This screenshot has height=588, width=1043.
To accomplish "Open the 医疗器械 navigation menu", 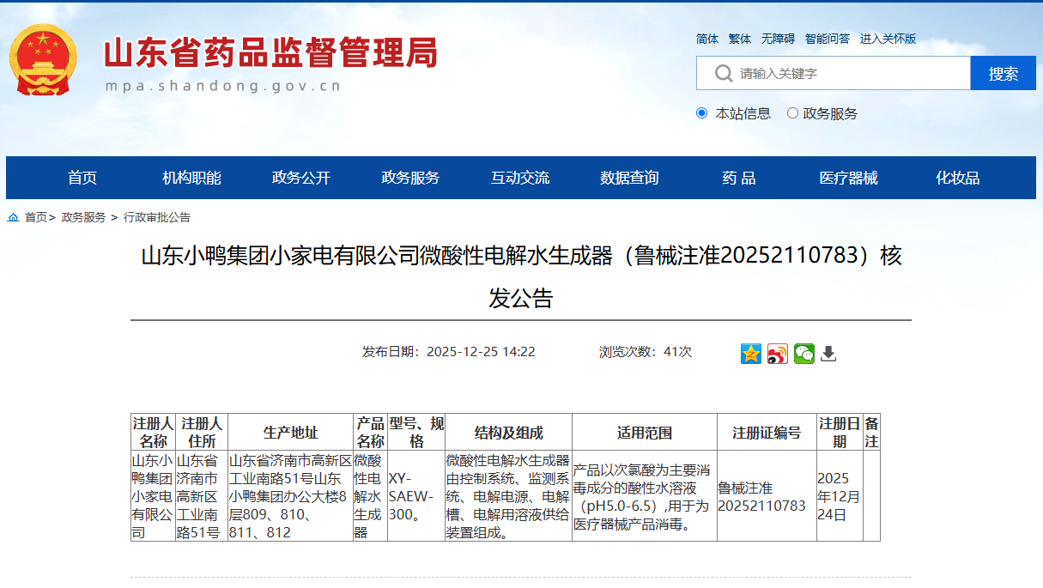I will 848,178.
